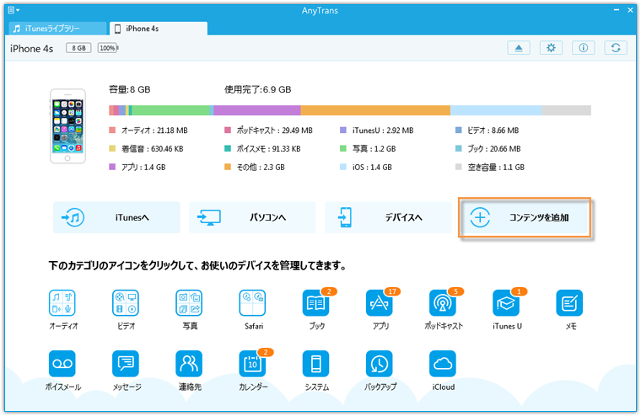Screen dimensions: 641x416
Task: Click the パソコンへ transfer button
Action: [x=252, y=217]
